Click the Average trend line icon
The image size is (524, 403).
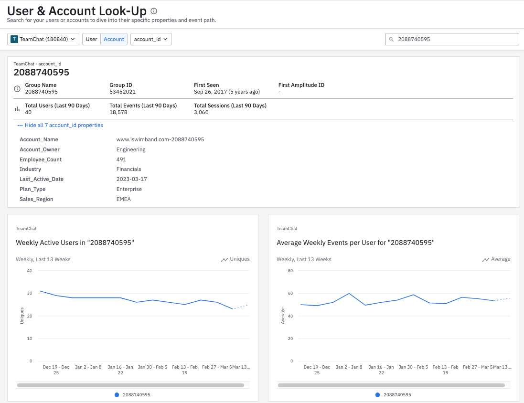(485, 259)
